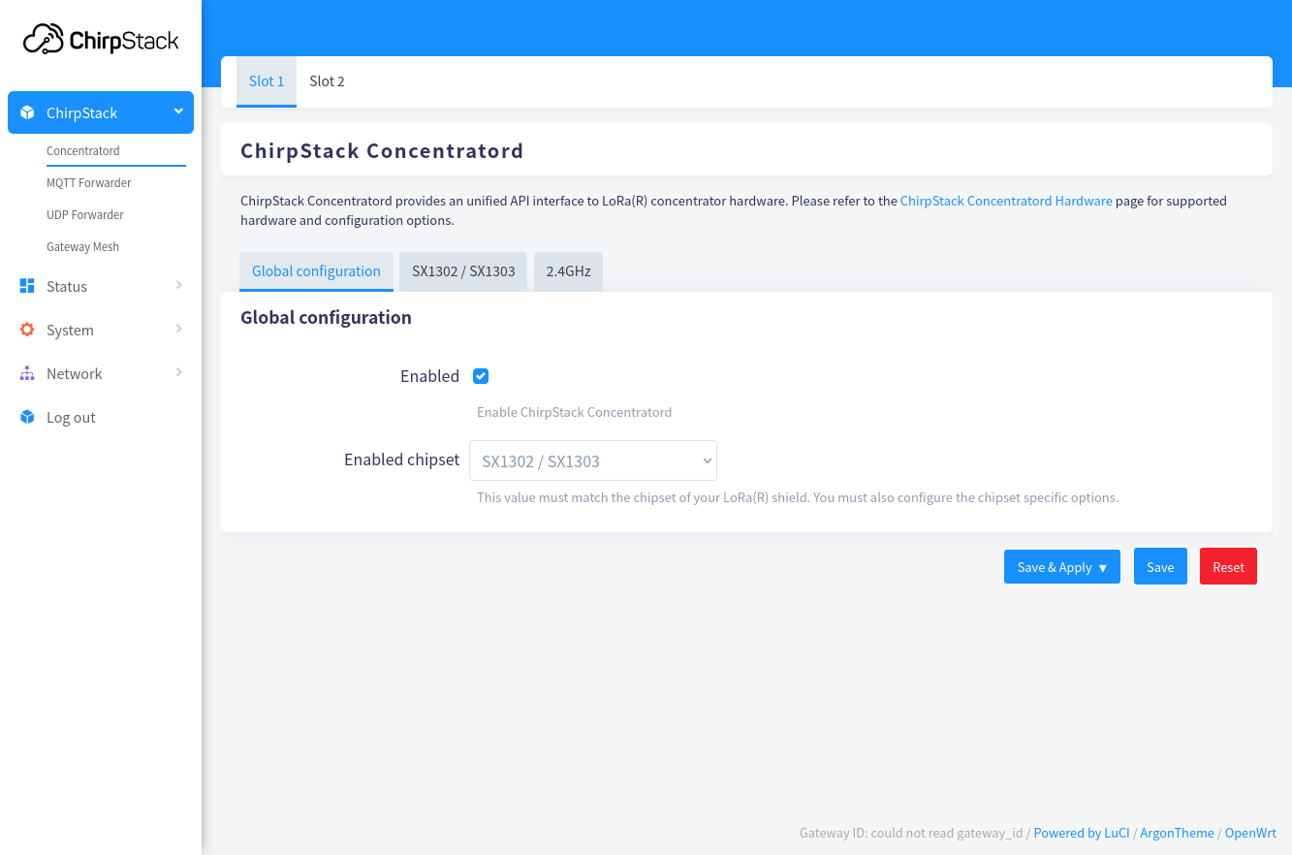1292x855 pixels.
Task: Expand the Network menu arrow
Action: [178, 372]
